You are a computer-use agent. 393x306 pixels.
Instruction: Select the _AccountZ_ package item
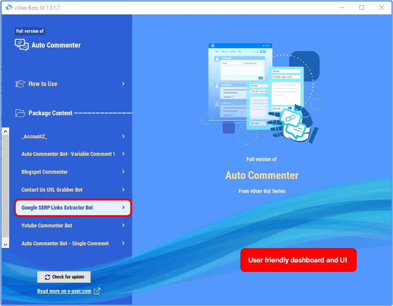pyautogui.click(x=73, y=136)
